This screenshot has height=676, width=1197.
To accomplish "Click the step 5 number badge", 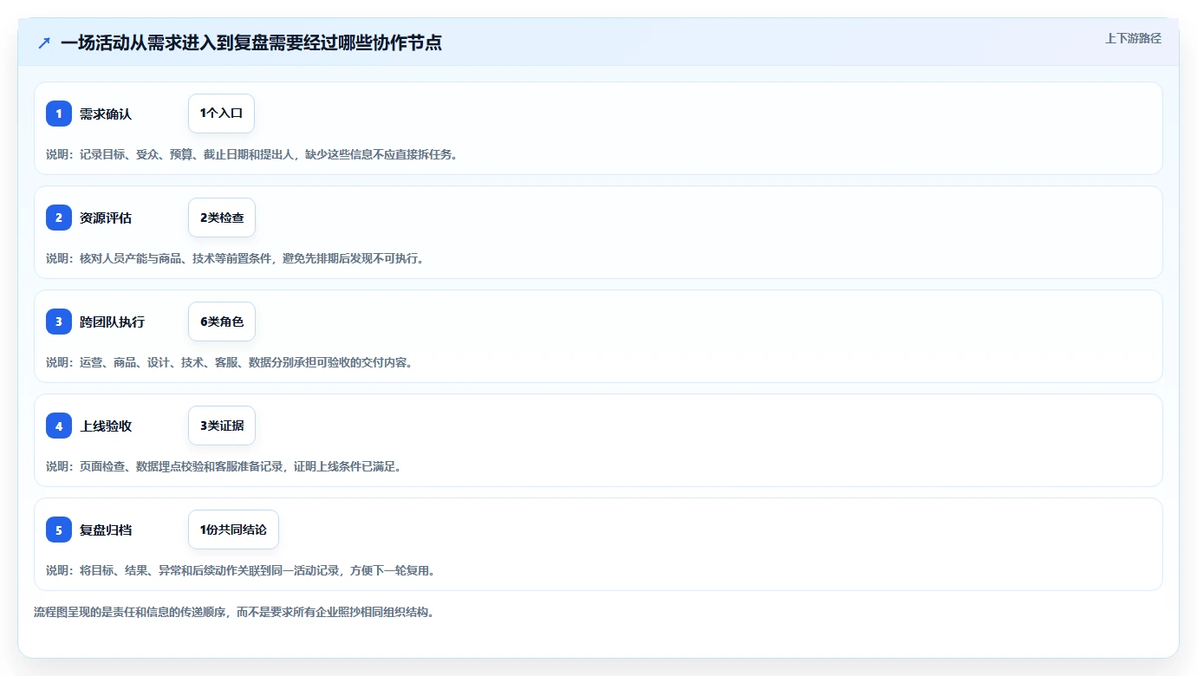I will (59, 530).
